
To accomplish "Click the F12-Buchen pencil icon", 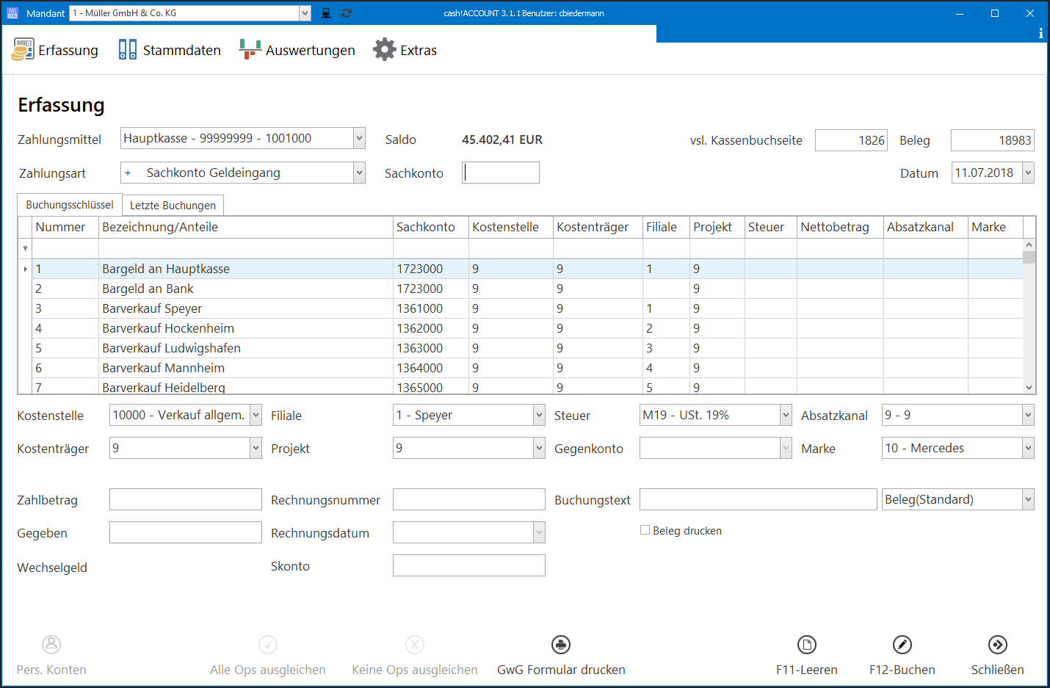I will (x=902, y=645).
